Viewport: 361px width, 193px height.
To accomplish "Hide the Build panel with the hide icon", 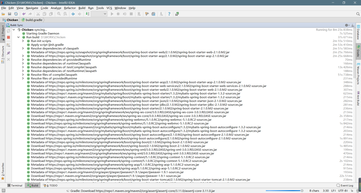I will pos(353,25).
